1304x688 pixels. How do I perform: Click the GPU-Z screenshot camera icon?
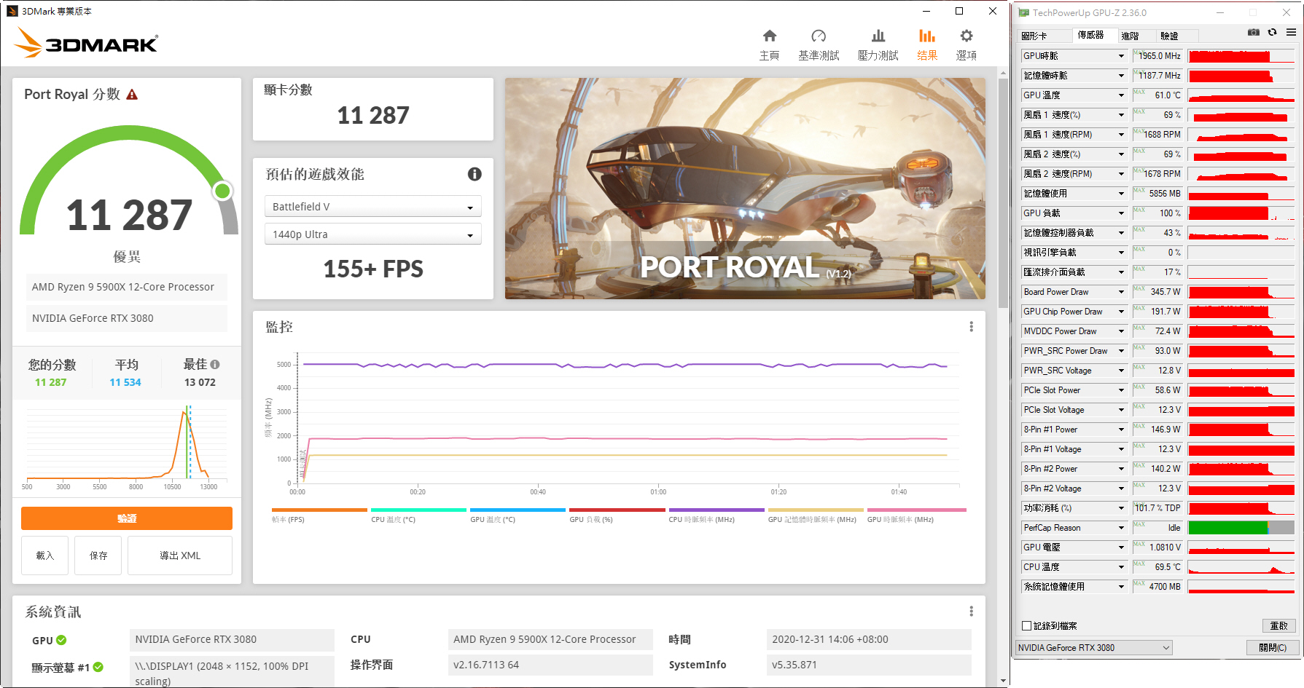tap(1254, 32)
